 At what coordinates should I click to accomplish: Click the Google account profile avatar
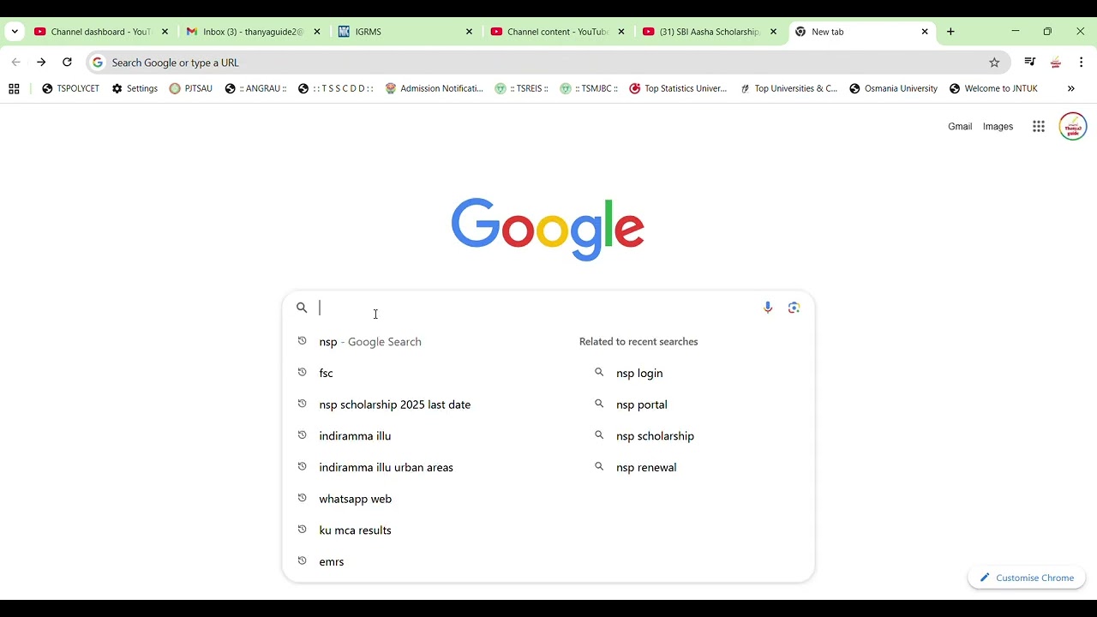point(1073,127)
